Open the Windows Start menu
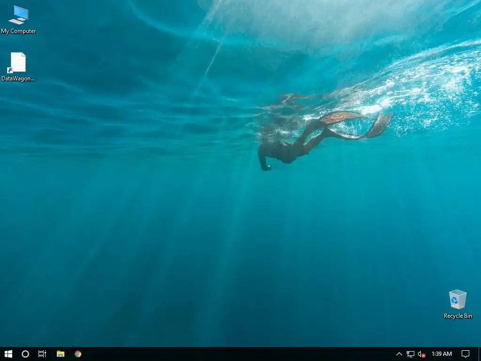The height and width of the screenshot is (361, 481). pyautogui.click(x=8, y=354)
